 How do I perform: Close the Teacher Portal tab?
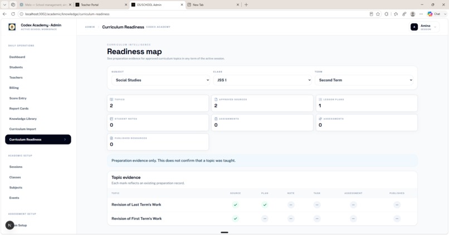(x=126, y=4)
